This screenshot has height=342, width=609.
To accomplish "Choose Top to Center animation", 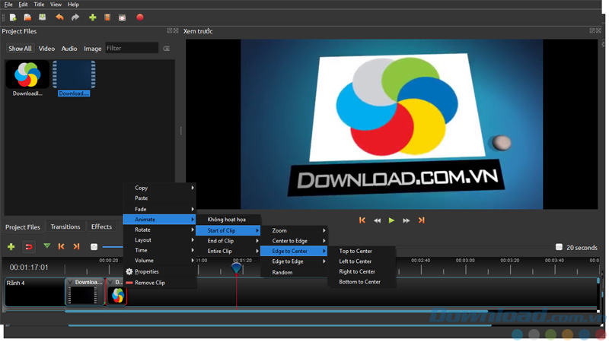I will tap(356, 251).
